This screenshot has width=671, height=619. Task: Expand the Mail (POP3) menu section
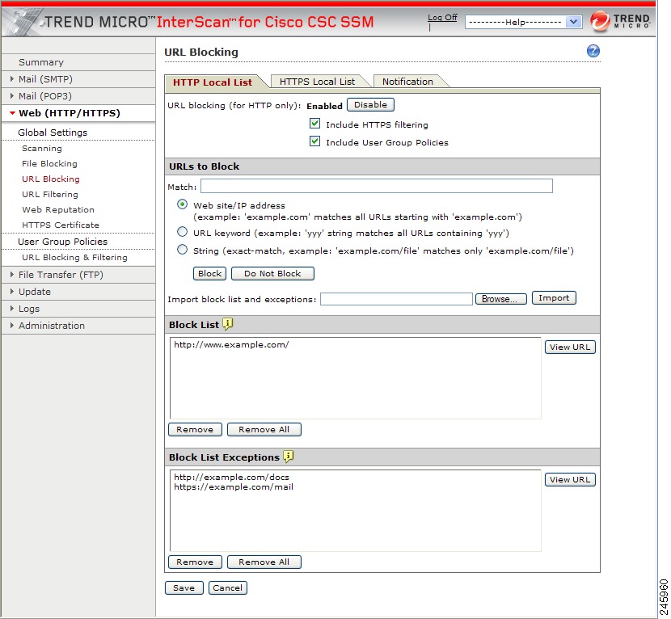pos(45,96)
